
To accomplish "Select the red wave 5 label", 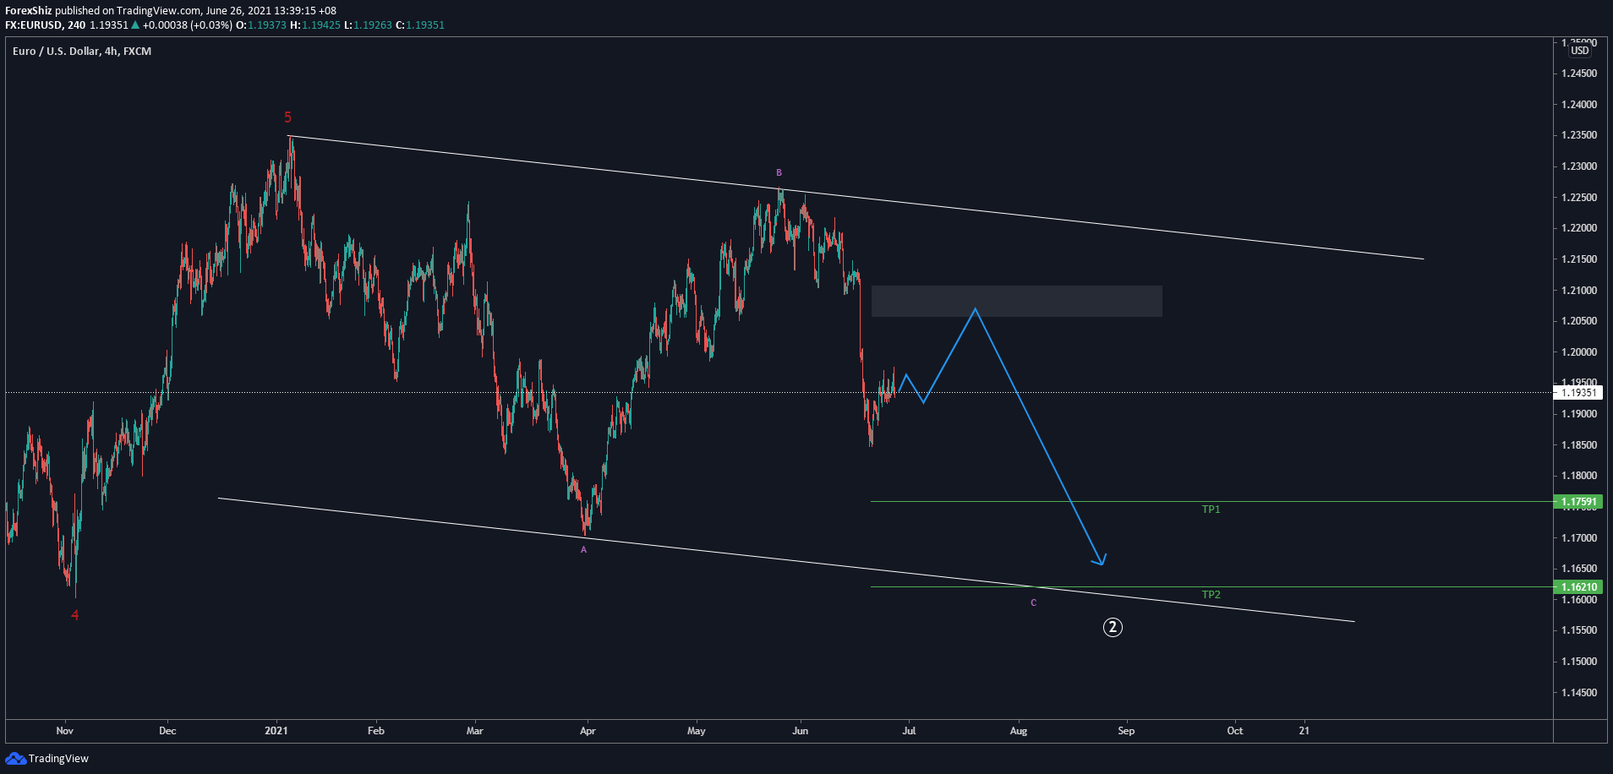I will coord(287,117).
